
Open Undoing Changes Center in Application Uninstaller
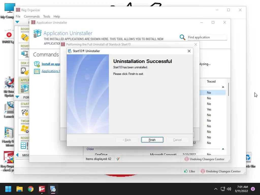[x=204, y=159]
